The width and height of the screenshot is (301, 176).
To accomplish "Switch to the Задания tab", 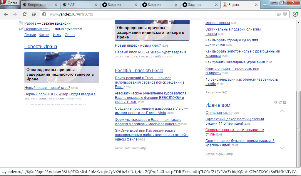I will pos(120,5).
